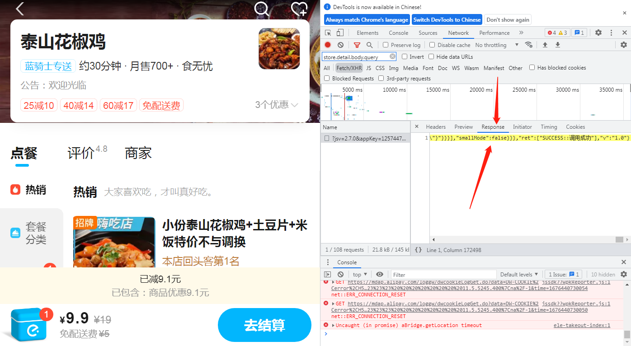631x346 pixels.
Task: Clear the network filter text
Action: pos(392,56)
